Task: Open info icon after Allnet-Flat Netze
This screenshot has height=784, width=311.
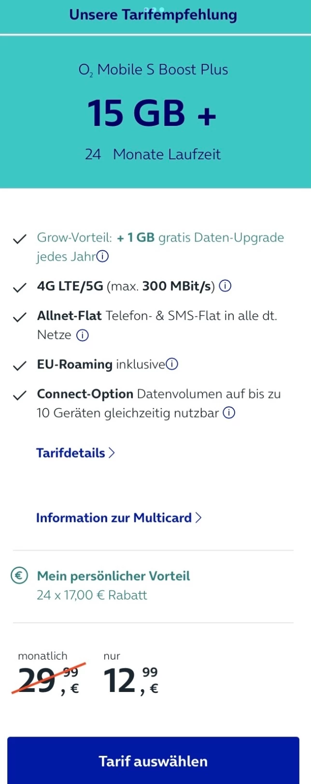Action: pos(83,335)
